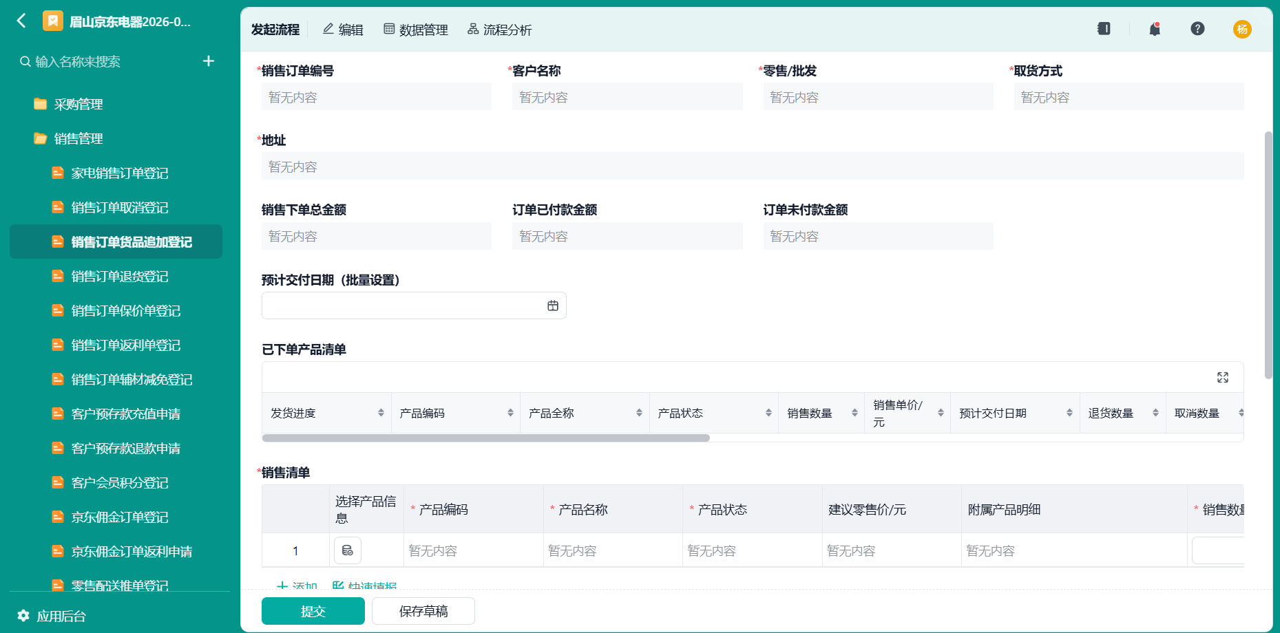Image resolution: width=1280 pixels, height=633 pixels.
Task: Click the user avatar 杨
Action: (1242, 29)
